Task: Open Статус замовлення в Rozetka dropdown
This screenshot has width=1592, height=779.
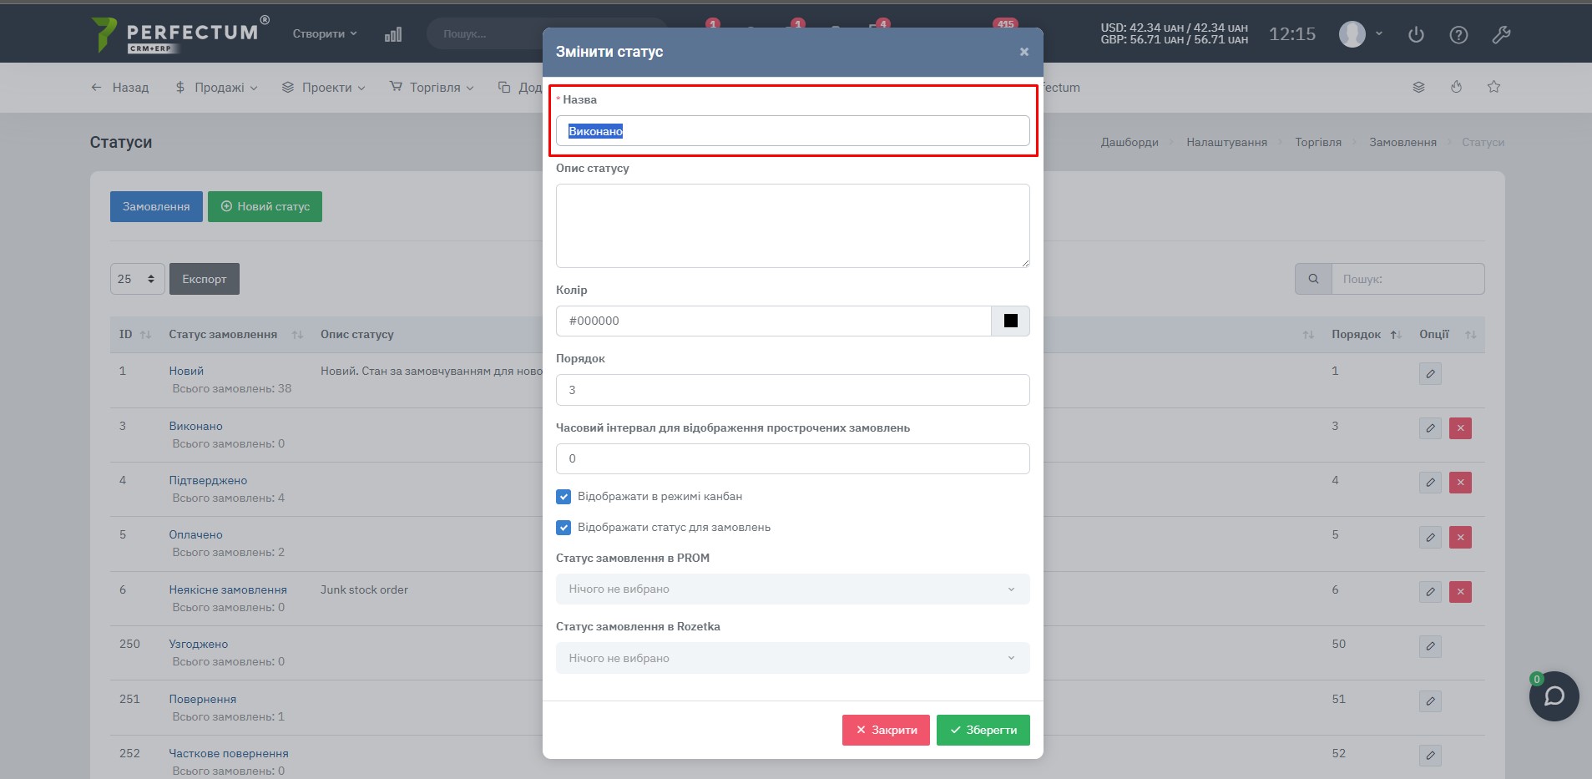Action: pos(792,658)
